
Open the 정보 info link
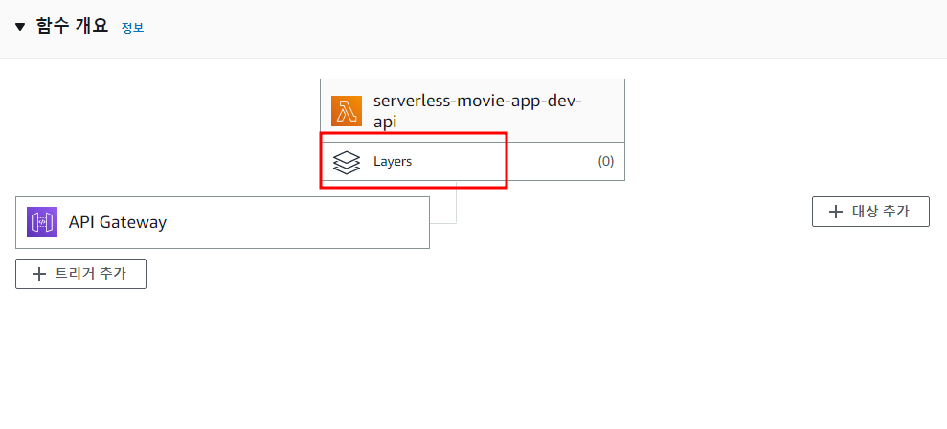[132, 27]
